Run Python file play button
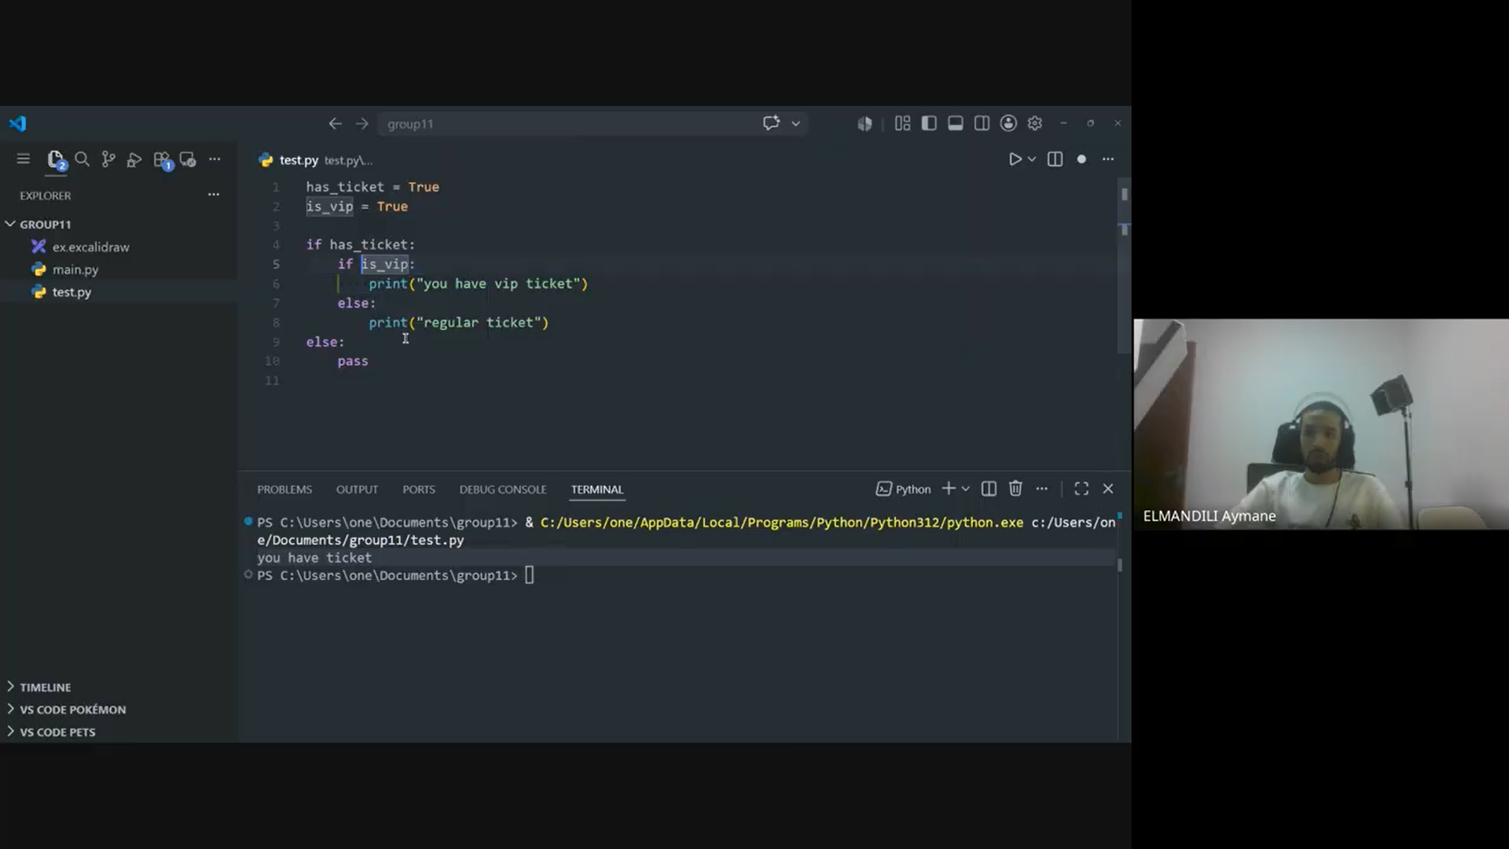Viewport: 1509px width, 849px height. [x=1015, y=160]
